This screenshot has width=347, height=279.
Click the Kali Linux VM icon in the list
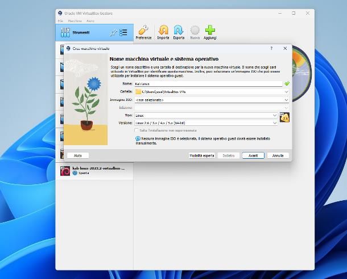(65, 171)
